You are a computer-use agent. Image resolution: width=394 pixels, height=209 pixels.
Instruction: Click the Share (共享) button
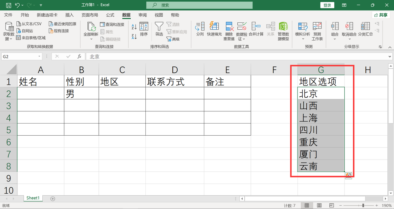pyautogui.click(x=381, y=15)
